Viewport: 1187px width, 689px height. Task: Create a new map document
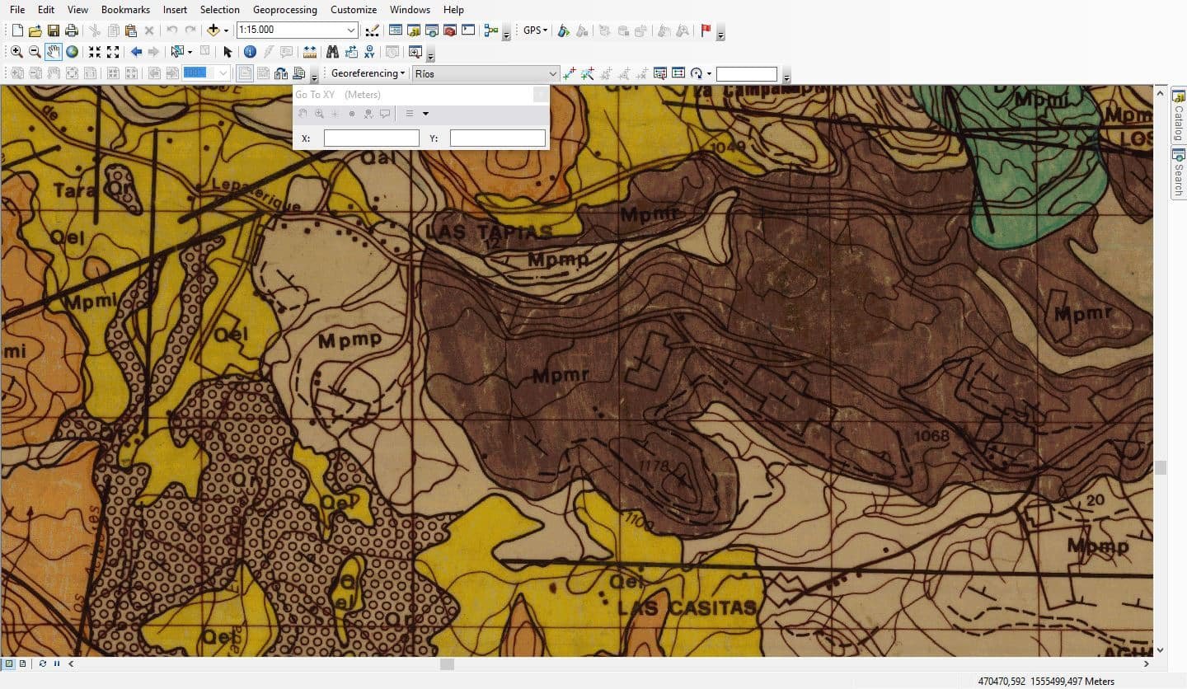tap(17, 30)
